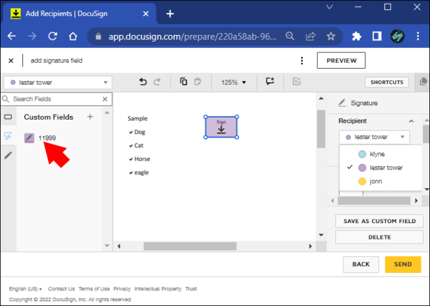Click the browser forward arrow

32,36
